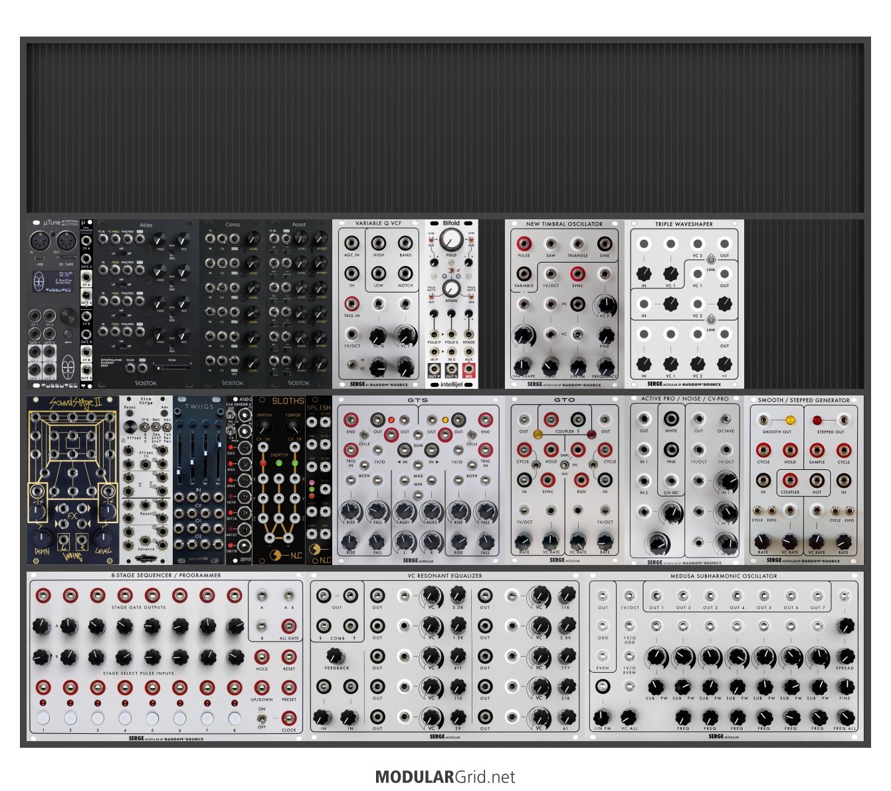The image size is (891, 791).
Task: Click the HOT jack on Smooth/Stepped Generator
Action: click(x=817, y=480)
